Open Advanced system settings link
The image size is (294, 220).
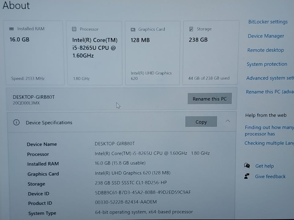(x=270, y=78)
